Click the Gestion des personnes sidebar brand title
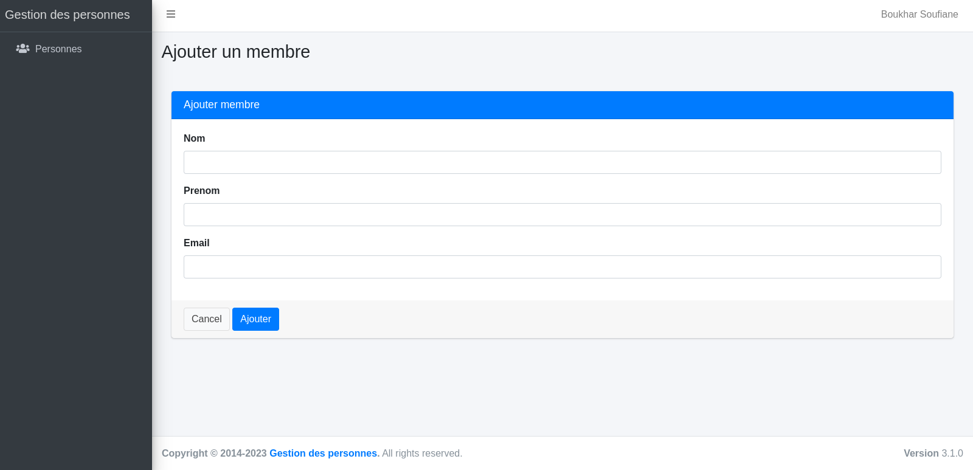Image resolution: width=973 pixels, height=470 pixels. (68, 15)
